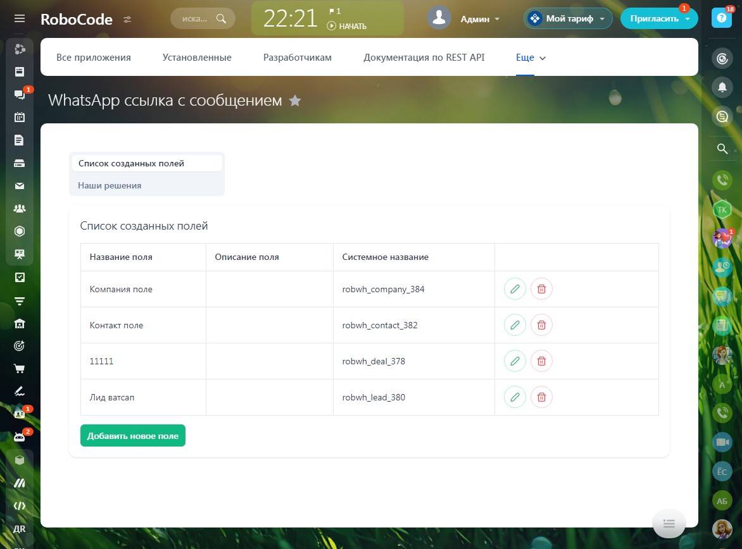Delete the robwh_company_384 field
Image resolution: width=742 pixels, height=549 pixels.
pos(541,289)
